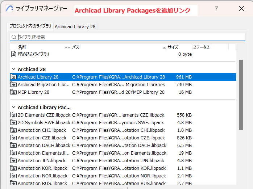Screen dimensions: 253x189
Task: Select Annotation KOR.libpack
Action: [123, 168]
